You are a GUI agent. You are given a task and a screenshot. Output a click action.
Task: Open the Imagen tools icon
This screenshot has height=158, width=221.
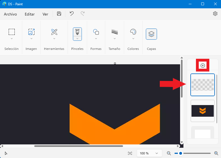coord(31,32)
